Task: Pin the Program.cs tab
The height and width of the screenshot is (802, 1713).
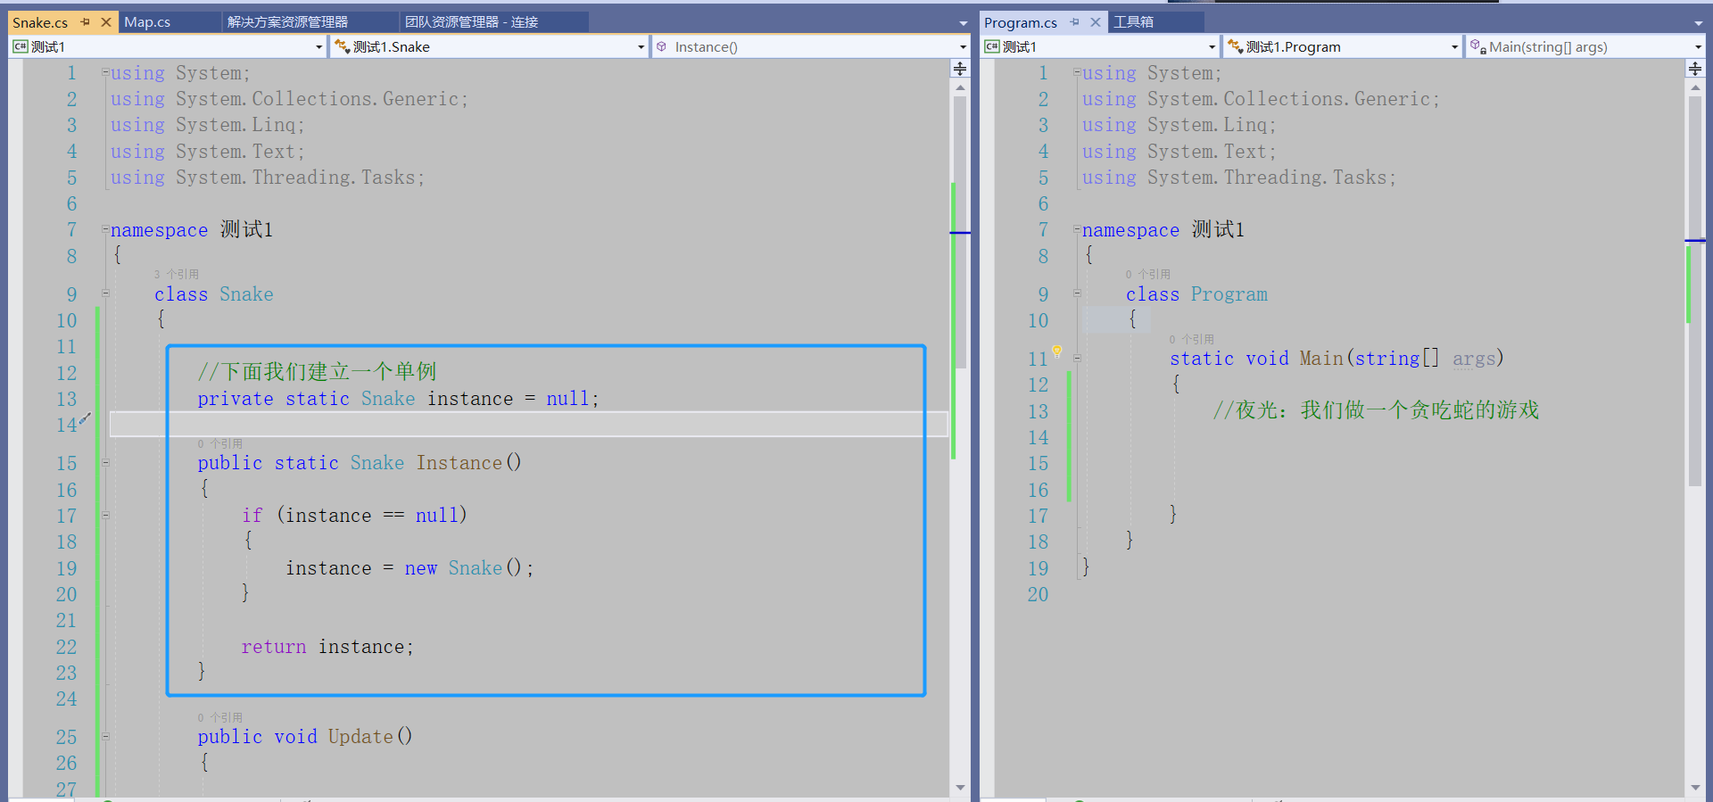Action: click(x=1075, y=22)
